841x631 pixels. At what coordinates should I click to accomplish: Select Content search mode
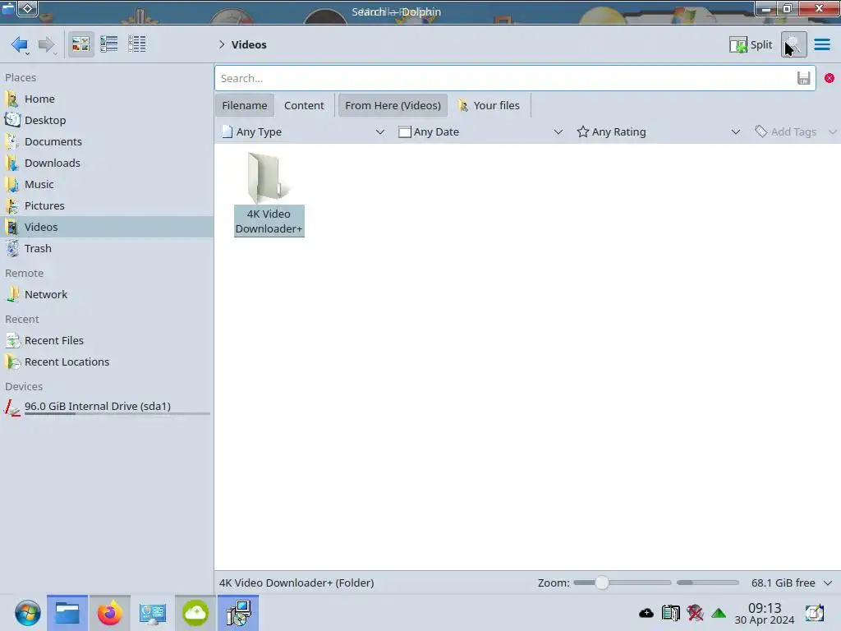pos(304,105)
